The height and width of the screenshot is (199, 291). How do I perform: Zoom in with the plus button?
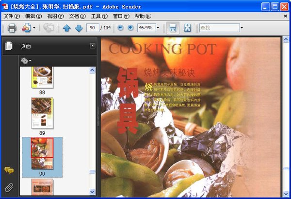tap(130, 28)
